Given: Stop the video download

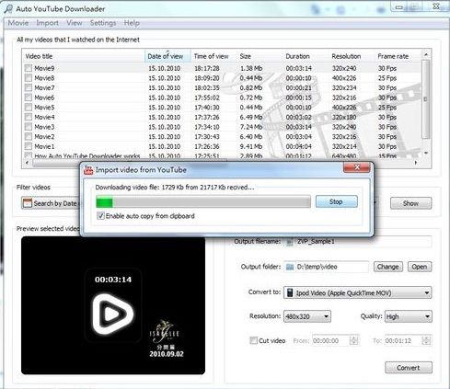Looking at the screenshot, I should [337, 201].
